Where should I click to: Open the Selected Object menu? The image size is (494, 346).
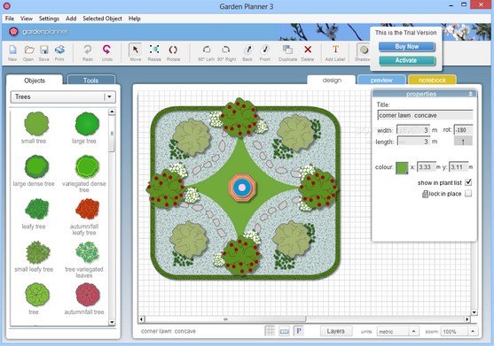(102, 19)
